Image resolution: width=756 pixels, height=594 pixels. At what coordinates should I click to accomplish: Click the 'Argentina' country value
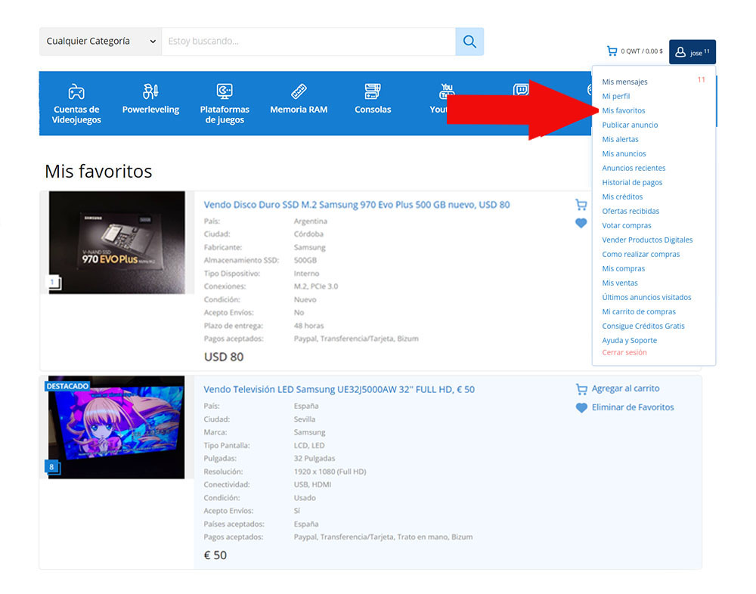tap(311, 221)
